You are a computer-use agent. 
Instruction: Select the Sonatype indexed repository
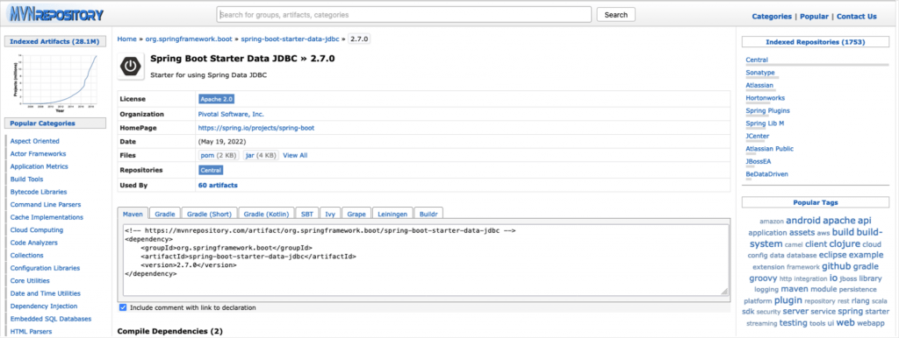tap(760, 73)
